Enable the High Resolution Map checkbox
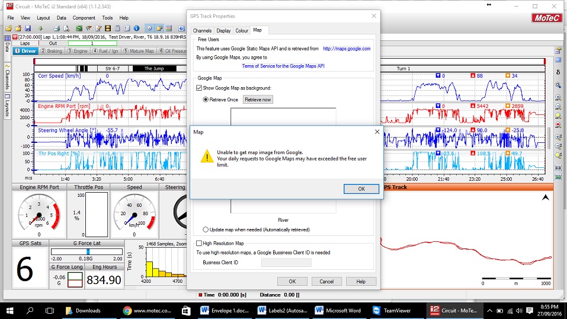The image size is (567, 319). [199, 243]
